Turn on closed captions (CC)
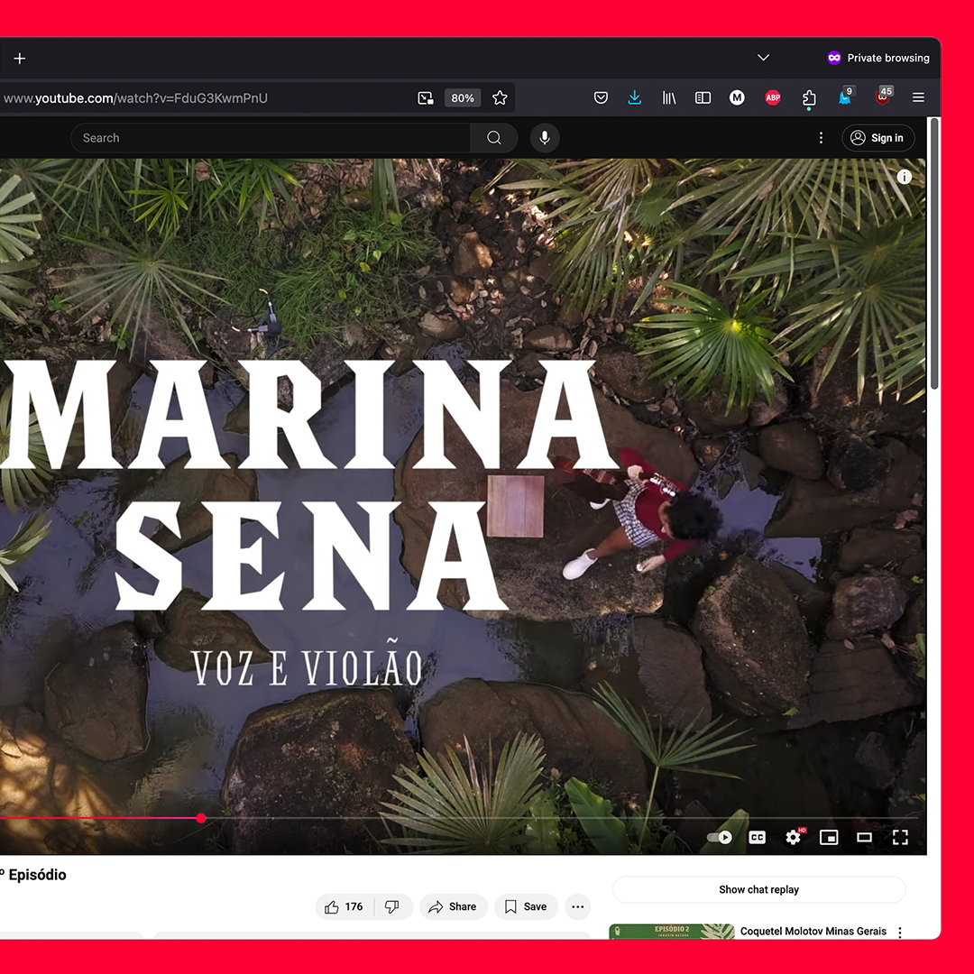Viewport: 974px width, 974px height. [x=758, y=838]
